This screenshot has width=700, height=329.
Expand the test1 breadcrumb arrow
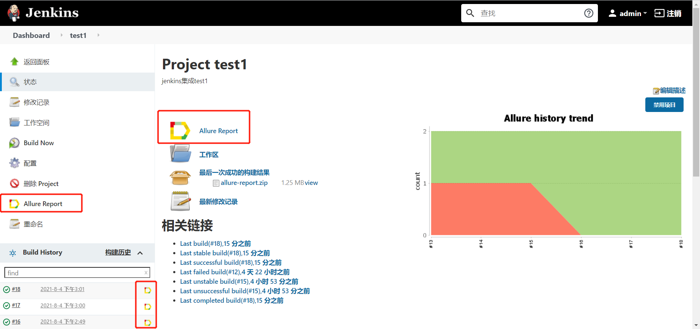[98, 35]
